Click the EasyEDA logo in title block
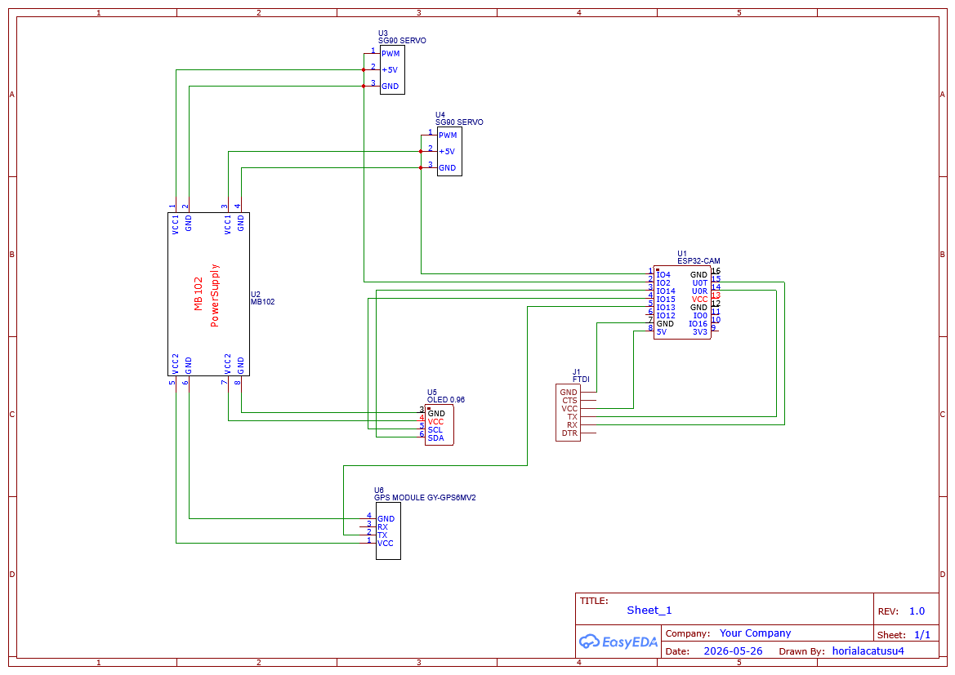 click(x=618, y=642)
